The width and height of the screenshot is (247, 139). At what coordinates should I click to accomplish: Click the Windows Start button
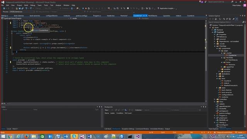[3, 136]
